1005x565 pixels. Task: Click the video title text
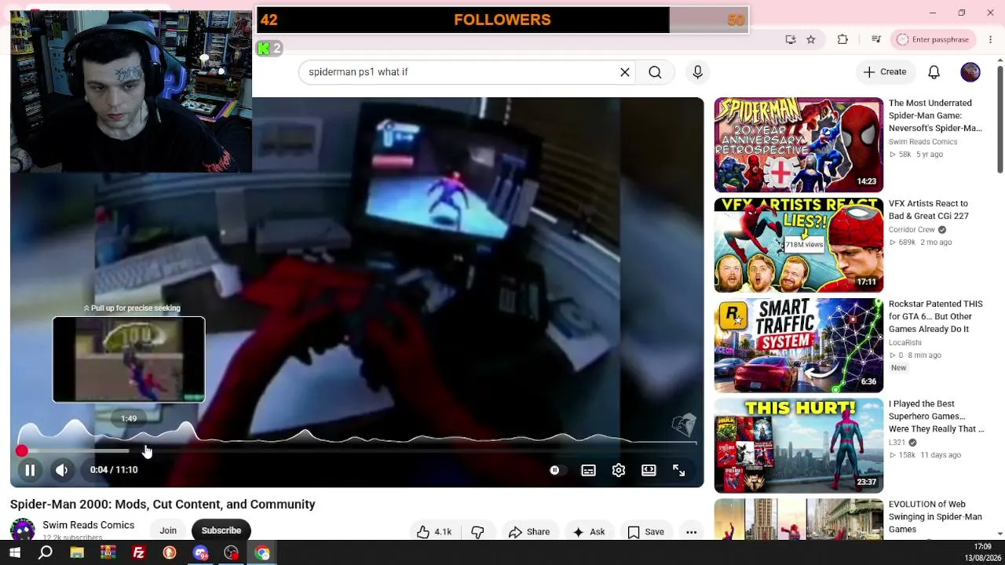tap(163, 505)
